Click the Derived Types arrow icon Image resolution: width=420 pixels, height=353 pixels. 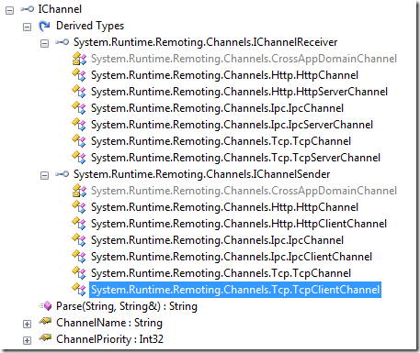click(44, 26)
